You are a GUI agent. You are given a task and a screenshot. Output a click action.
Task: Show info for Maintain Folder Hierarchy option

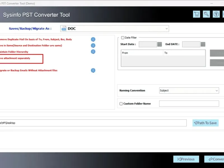click(93, 52)
